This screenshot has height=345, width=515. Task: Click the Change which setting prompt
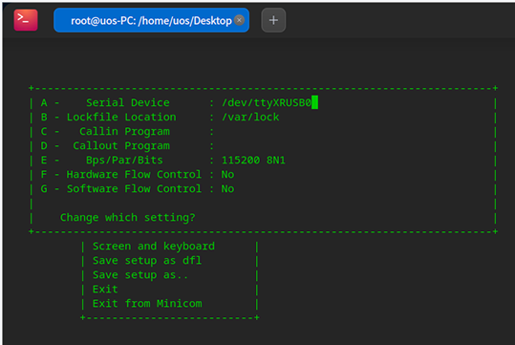click(x=127, y=218)
